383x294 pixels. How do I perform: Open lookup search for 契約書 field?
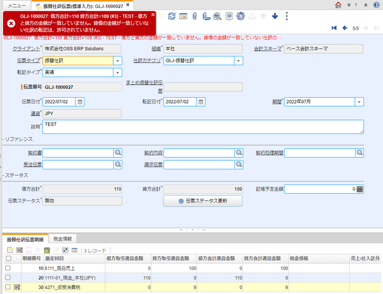118,153
